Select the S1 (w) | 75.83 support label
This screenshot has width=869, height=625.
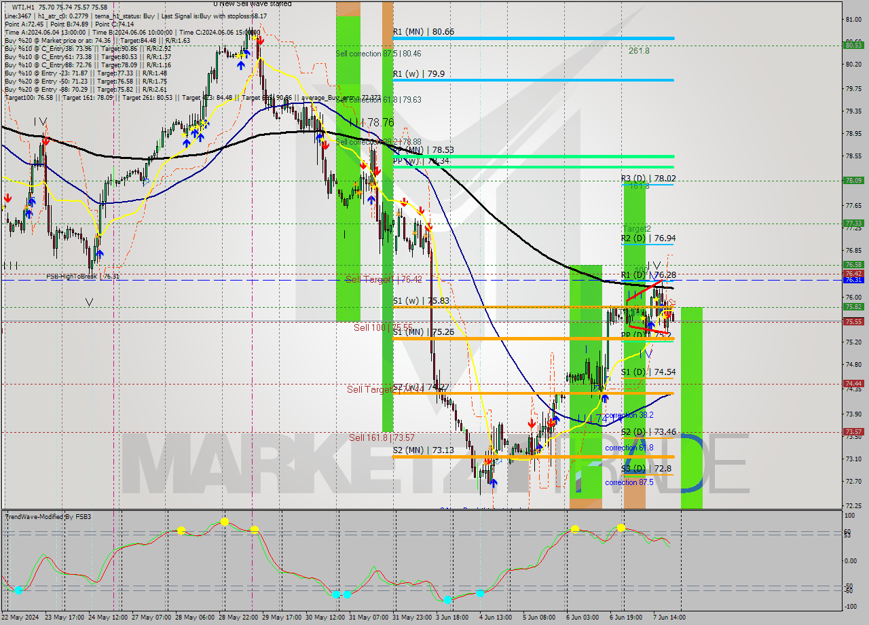point(420,301)
